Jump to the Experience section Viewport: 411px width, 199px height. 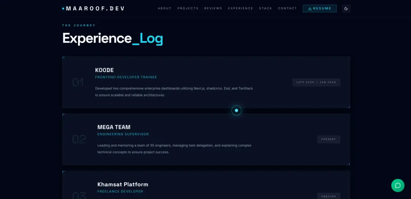(x=240, y=8)
